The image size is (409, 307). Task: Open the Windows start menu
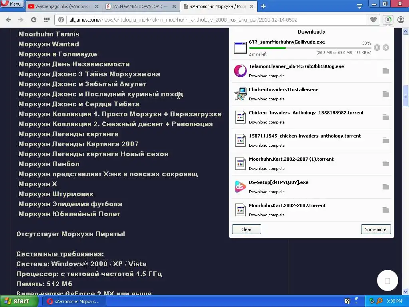(x=18, y=301)
